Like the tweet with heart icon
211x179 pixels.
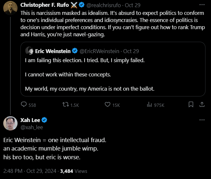[108, 105]
